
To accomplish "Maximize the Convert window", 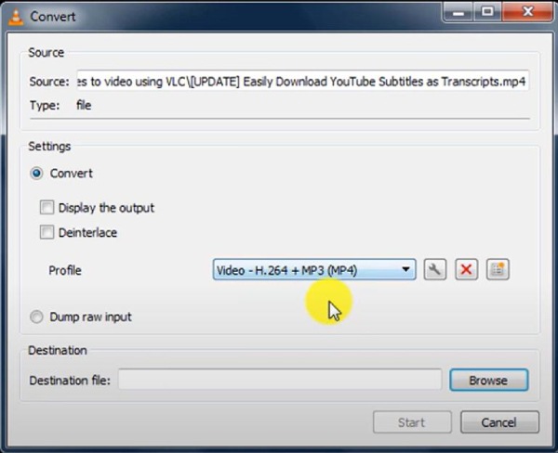I will click(487, 12).
